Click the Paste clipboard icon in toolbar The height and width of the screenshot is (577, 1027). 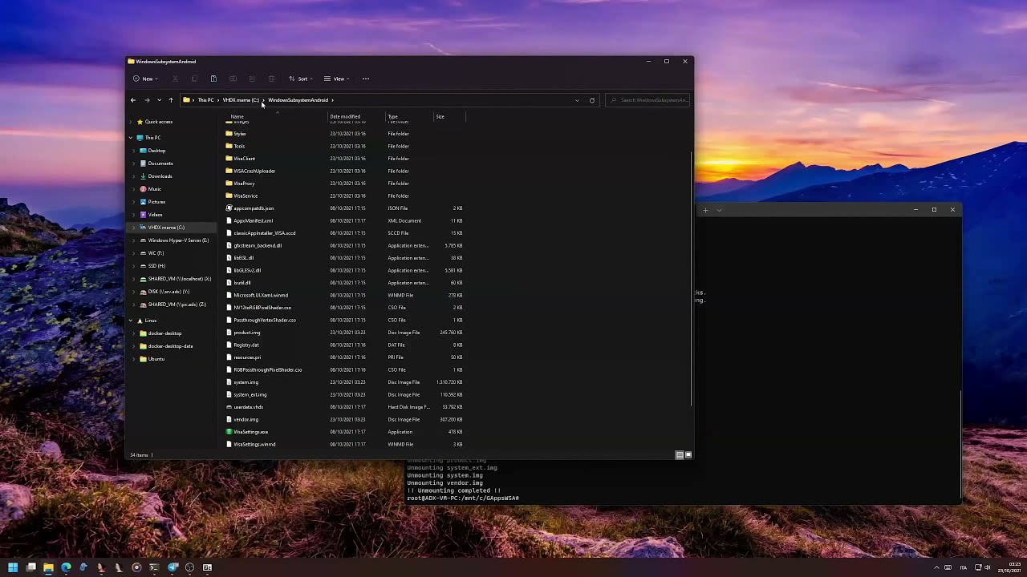tap(213, 79)
